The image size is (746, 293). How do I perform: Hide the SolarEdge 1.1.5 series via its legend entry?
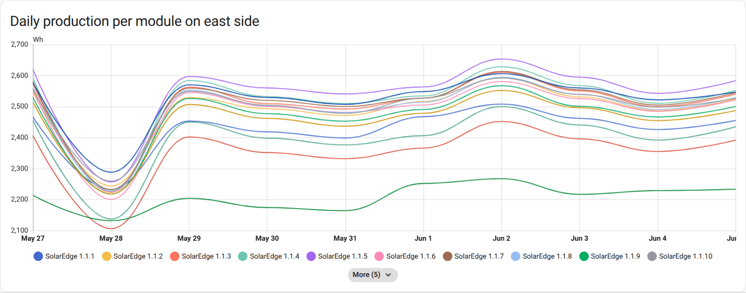(x=335, y=256)
